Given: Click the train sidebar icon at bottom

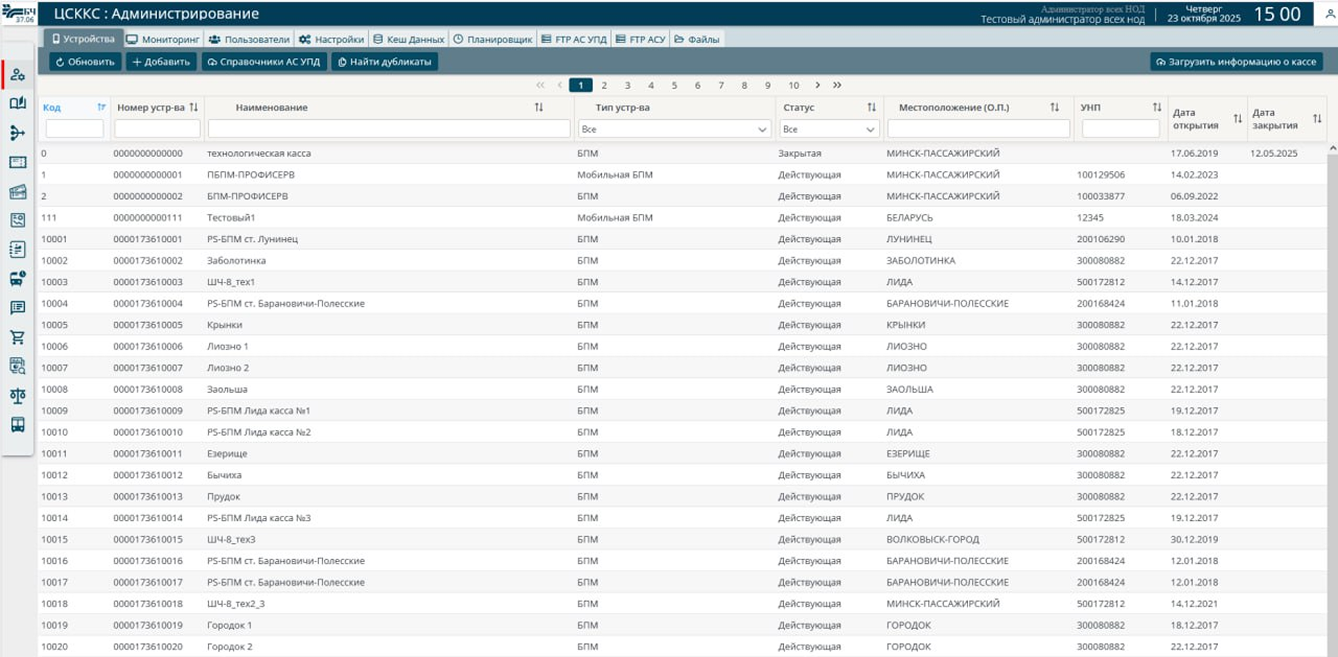Looking at the screenshot, I should click(x=17, y=425).
